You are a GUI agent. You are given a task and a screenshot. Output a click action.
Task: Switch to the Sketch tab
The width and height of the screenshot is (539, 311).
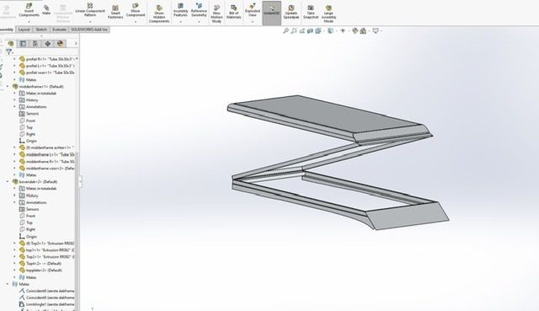pyautogui.click(x=41, y=29)
